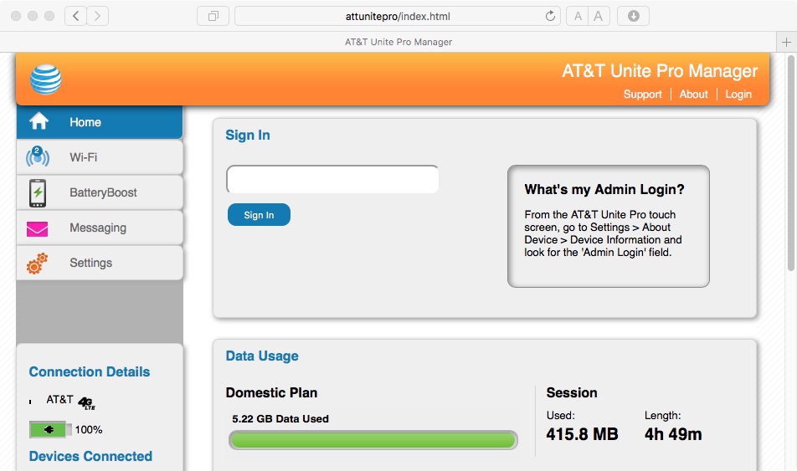Image resolution: width=797 pixels, height=471 pixels.
Task: Open the Support link
Action: 642,95
